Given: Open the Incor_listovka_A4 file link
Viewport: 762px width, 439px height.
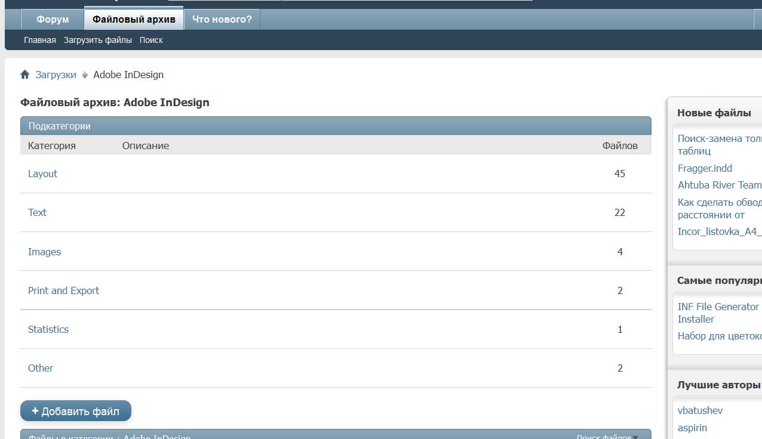Looking at the screenshot, I should coord(720,231).
